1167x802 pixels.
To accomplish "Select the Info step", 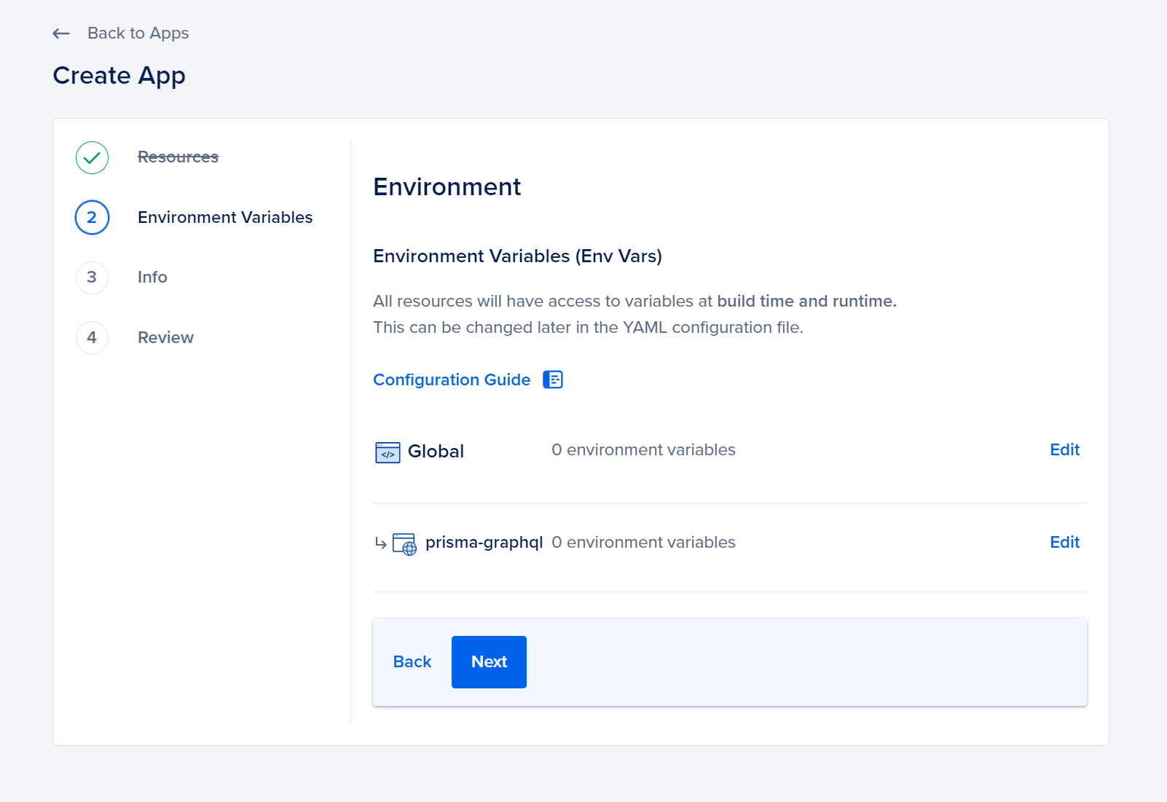I will pos(152,277).
